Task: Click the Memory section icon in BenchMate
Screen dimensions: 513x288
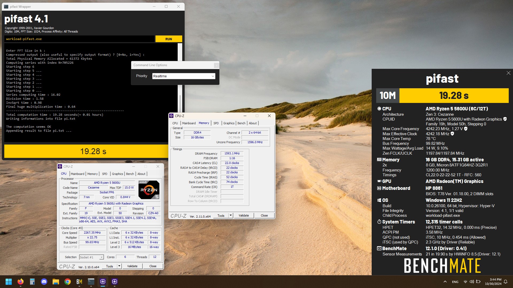Action: (x=379, y=159)
